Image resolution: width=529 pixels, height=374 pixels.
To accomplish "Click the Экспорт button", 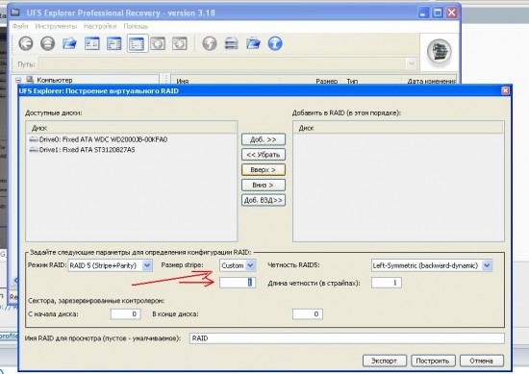I will tap(385, 361).
